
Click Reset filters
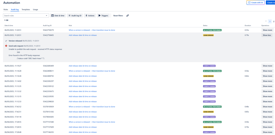(x=118, y=16)
